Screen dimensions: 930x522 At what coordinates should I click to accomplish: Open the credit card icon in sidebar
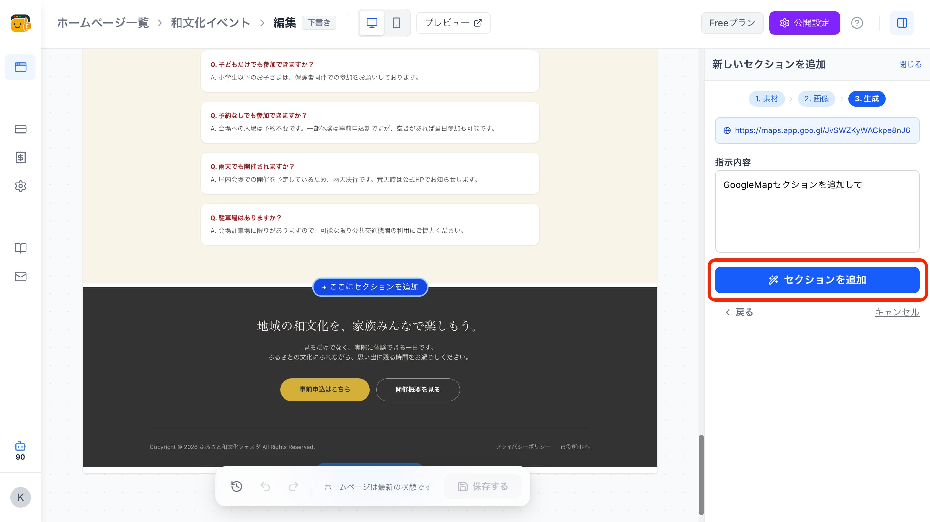pyautogui.click(x=21, y=129)
